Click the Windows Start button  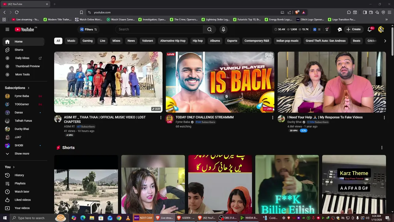pos(5,218)
